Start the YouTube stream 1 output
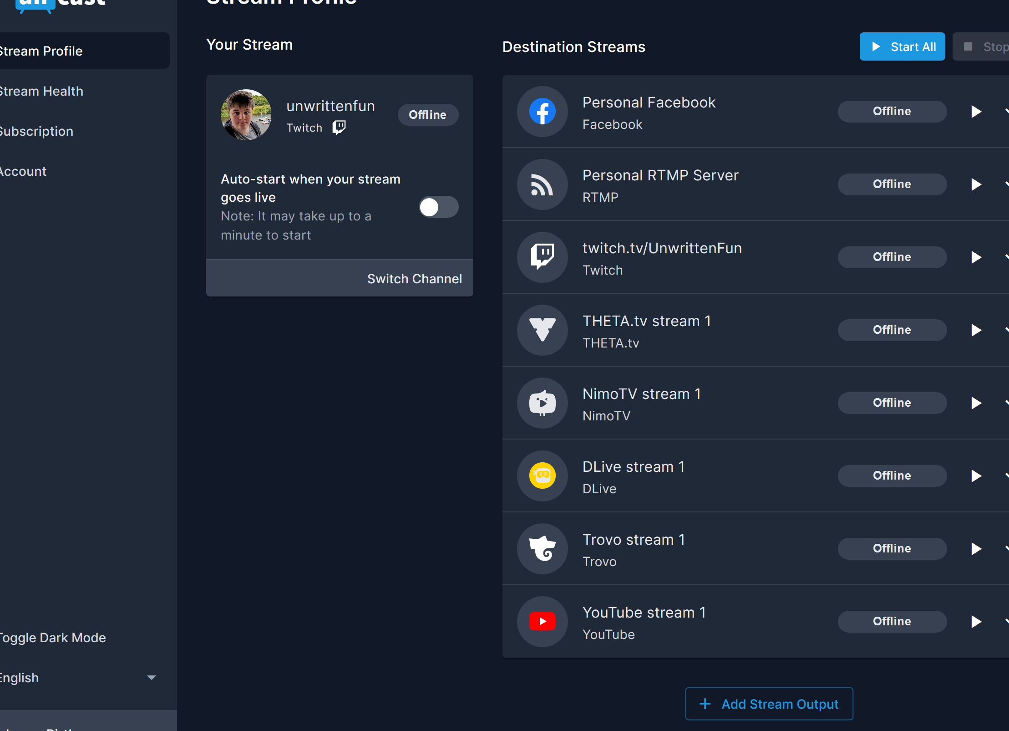Viewport: 1009px width, 731px height. tap(976, 622)
